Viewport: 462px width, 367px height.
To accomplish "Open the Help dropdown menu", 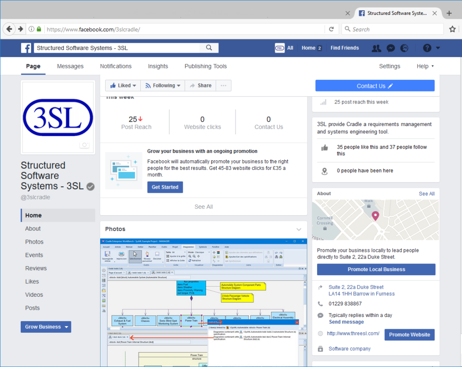I will pos(424,66).
